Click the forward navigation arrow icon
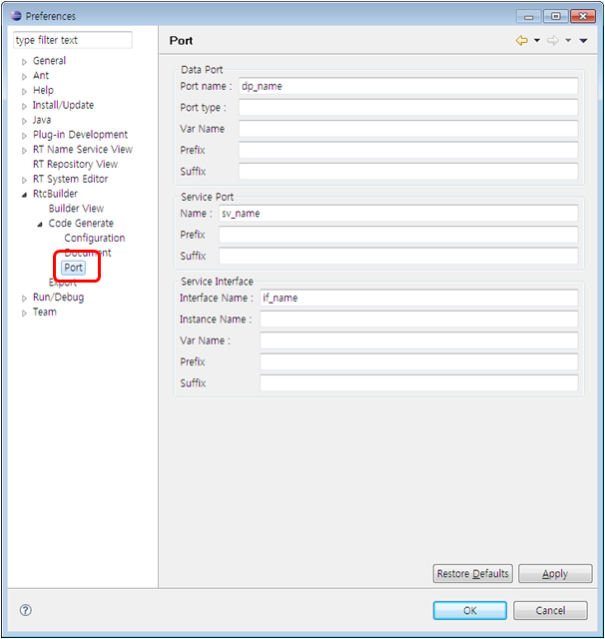605x639 pixels. point(552,41)
